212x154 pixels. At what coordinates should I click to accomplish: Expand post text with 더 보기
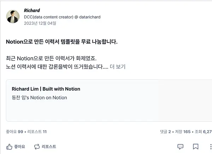(118, 67)
